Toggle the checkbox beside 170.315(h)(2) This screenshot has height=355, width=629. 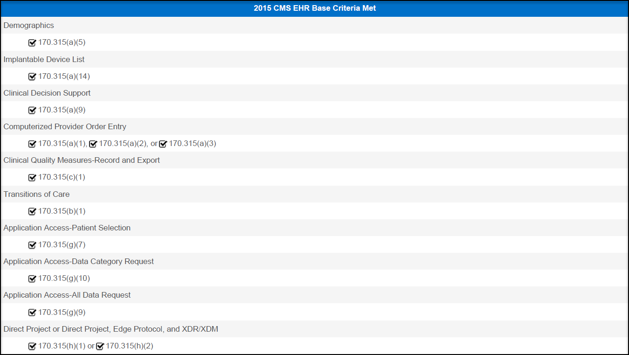coord(99,346)
